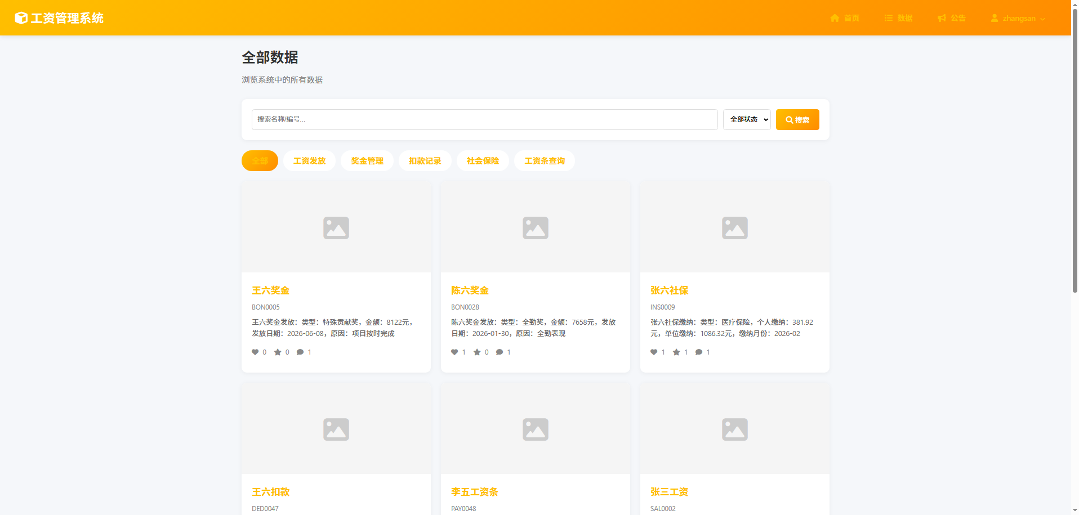Click the 陈六奖金发放 description text
This screenshot has height=515, width=1079.
[533, 328]
